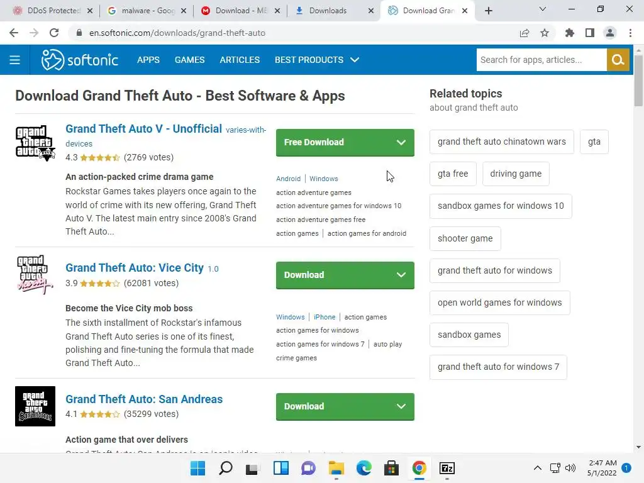Click the page vertical scrollbar thumb
This screenshot has height=483, width=644.
[x=638, y=80]
